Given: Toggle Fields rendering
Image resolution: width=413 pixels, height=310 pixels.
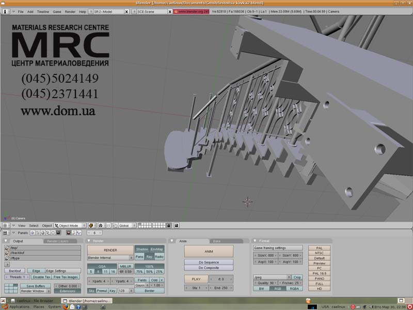Looking at the screenshot, I should coord(142,280).
